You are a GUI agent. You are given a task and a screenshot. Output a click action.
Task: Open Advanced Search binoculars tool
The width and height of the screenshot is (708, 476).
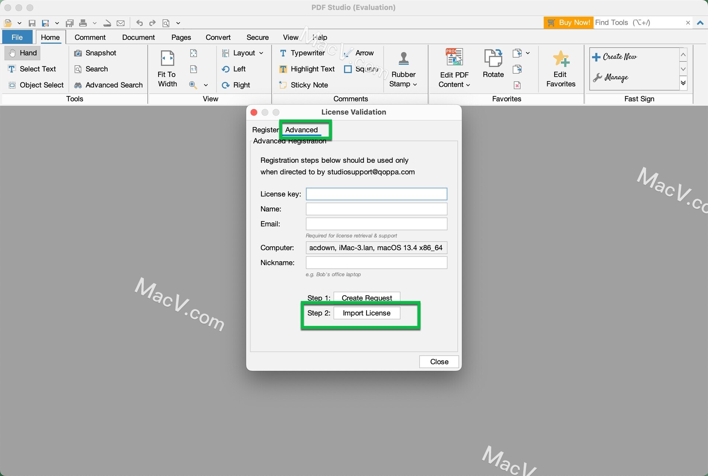coord(108,85)
